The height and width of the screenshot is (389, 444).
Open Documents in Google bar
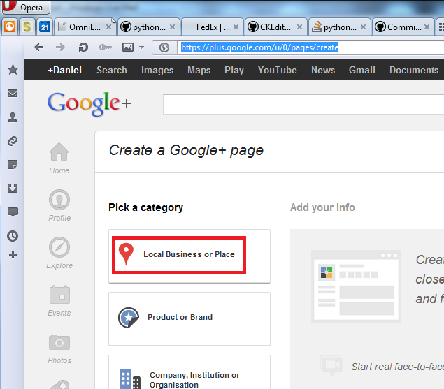coord(414,70)
